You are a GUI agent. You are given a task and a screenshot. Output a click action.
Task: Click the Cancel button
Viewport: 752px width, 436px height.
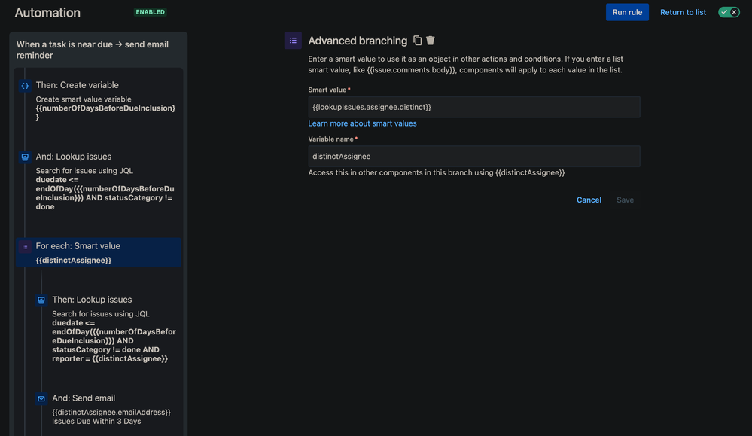(x=589, y=200)
